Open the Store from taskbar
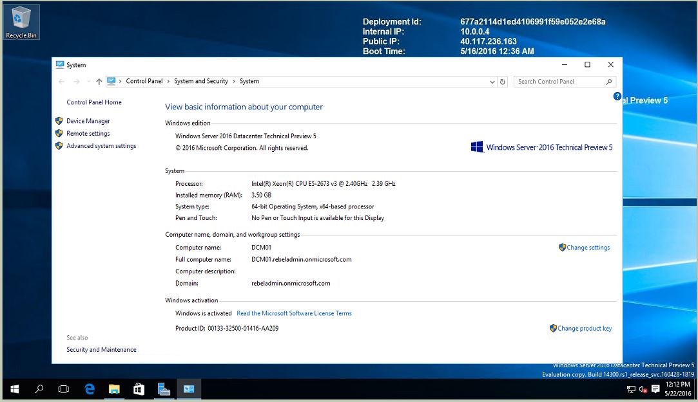Image resolution: width=698 pixels, height=402 pixels. [x=139, y=389]
